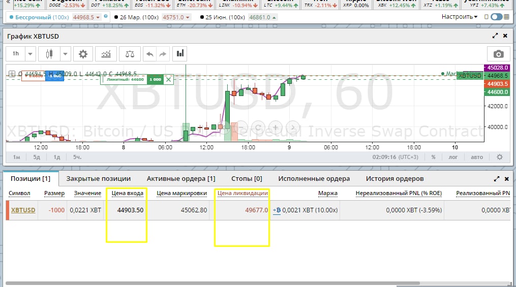Click Размер column header
Image resolution: width=516 pixels, height=287 pixels.
tap(54, 194)
